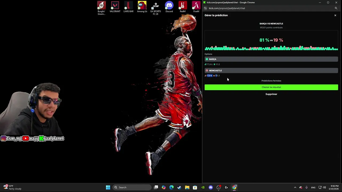Select the BARÇA option row

[271, 59]
